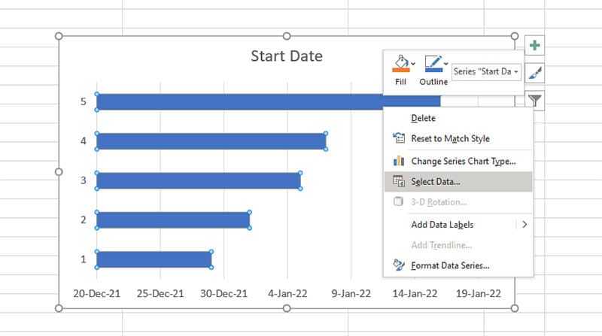
Task: Click the 20-Dec-21 axis label
Action: pos(97,294)
